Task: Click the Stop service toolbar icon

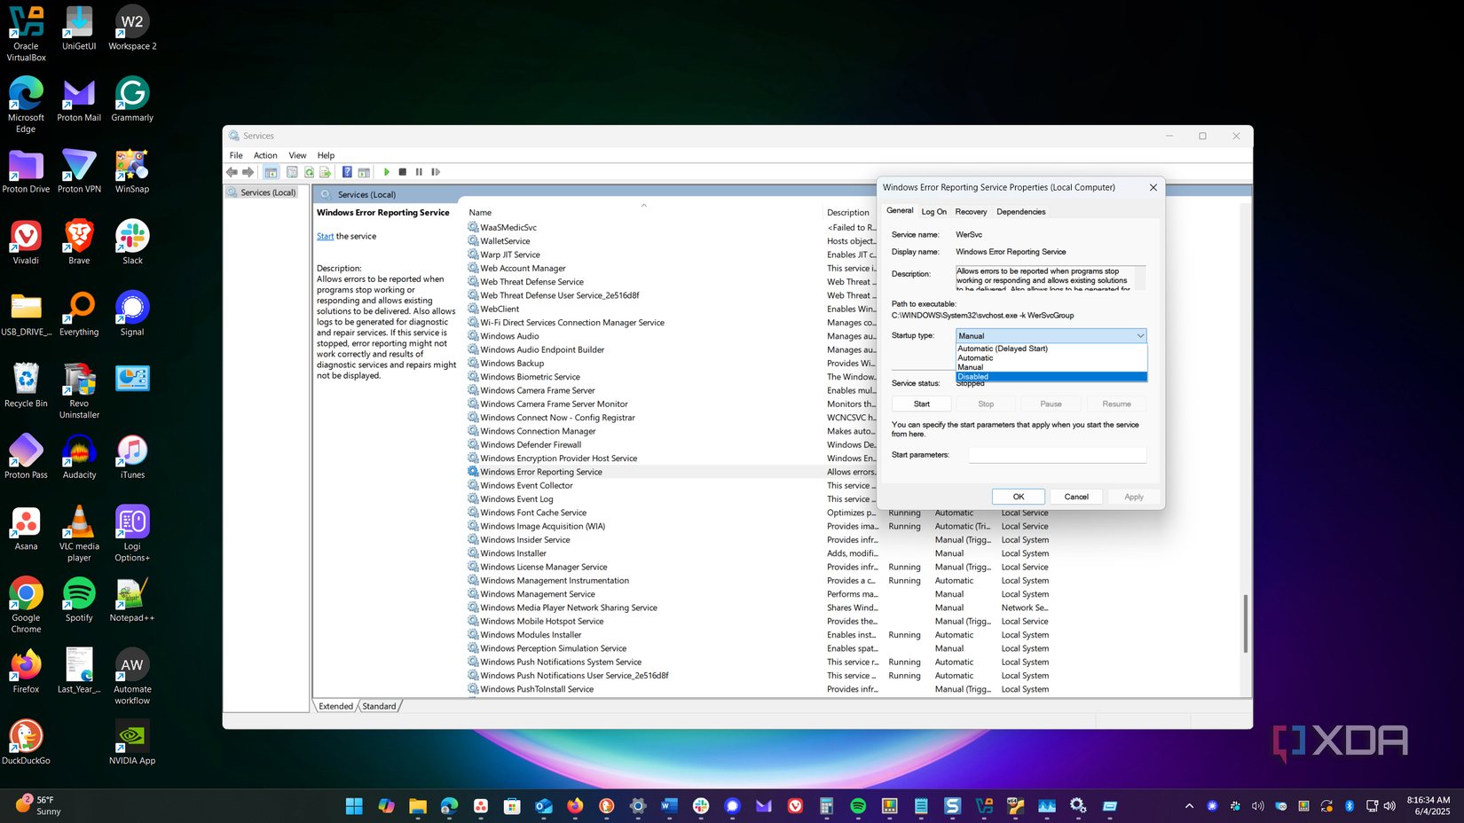Action: tap(403, 172)
